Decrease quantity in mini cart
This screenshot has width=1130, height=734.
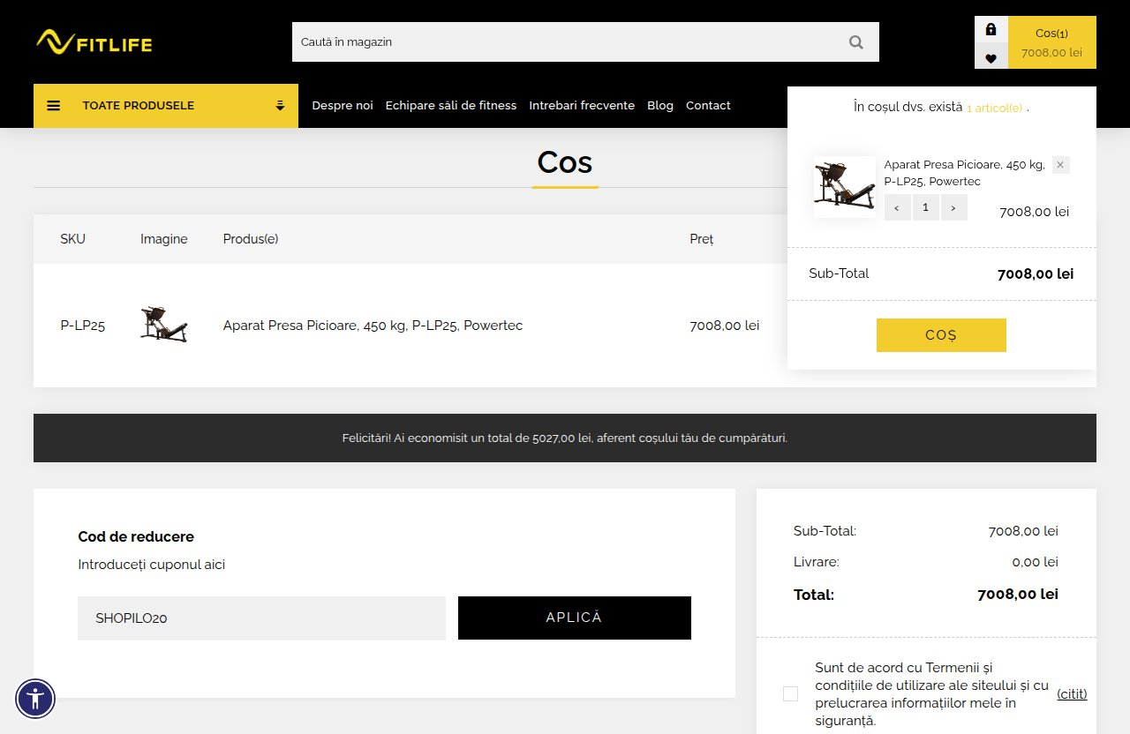point(897,207)
